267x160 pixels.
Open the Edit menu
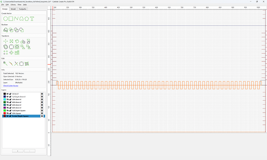[x=7, y=5]
